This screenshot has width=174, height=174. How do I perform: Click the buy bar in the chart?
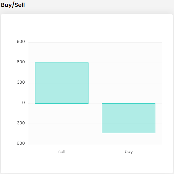click(x=129, y=118)
